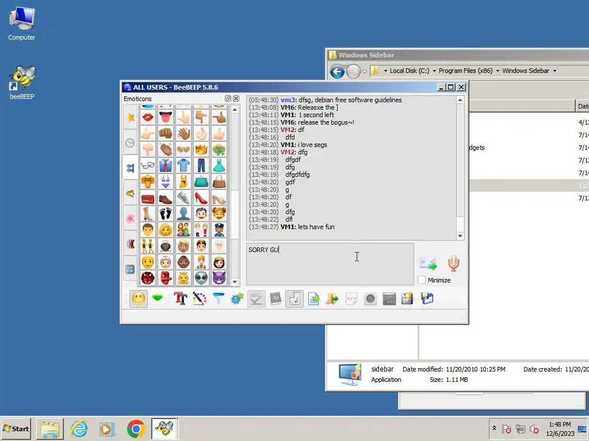Toggle the yellow smiley emoticons button
Screen dimensions: 589x441
139,299
